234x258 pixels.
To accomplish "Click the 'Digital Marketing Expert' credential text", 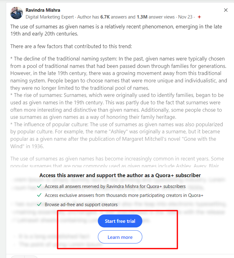I will 50,17.
